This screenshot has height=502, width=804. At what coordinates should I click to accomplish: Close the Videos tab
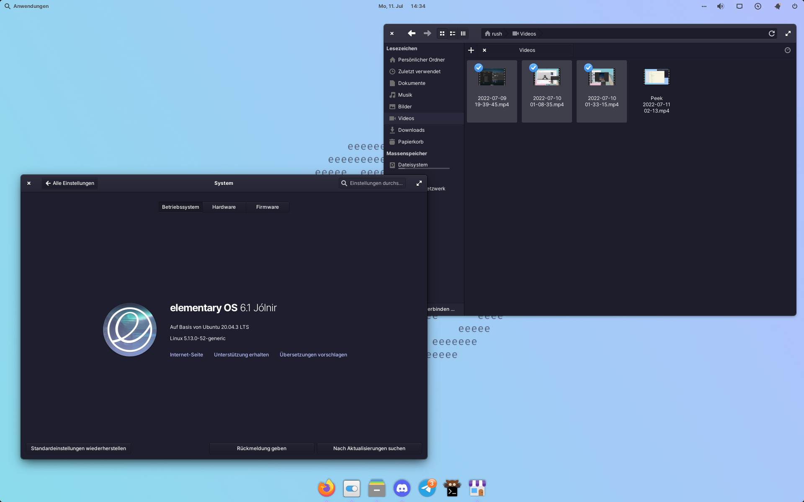coord(484,50)
